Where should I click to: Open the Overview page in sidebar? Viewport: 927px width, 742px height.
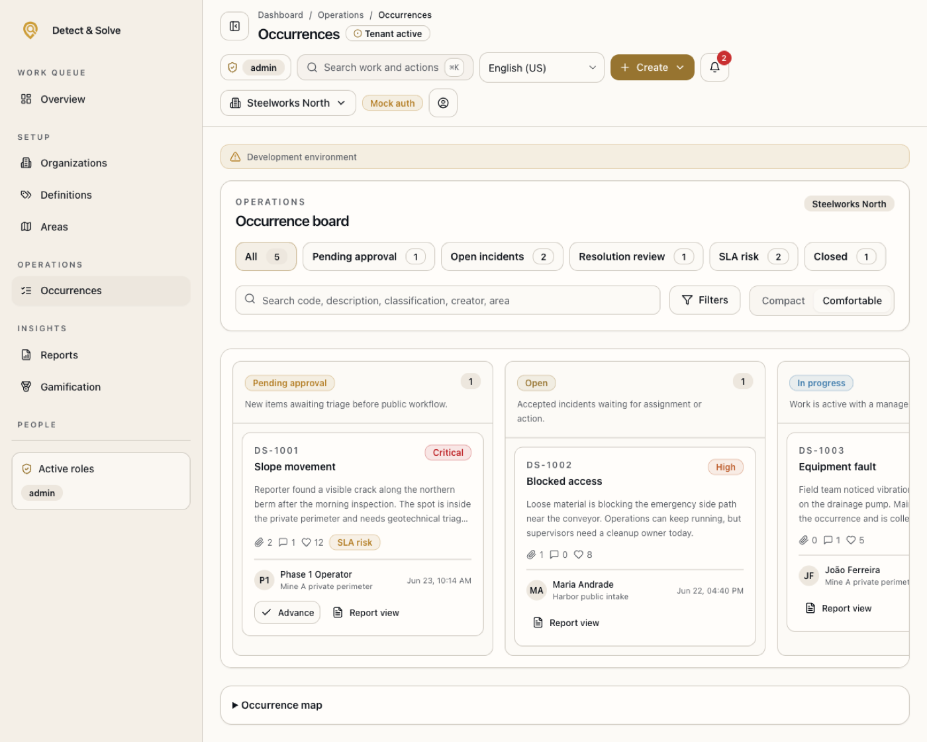[101, 99]
